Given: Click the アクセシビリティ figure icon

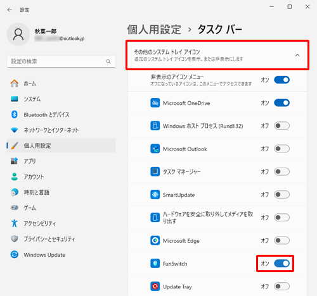Looking at the screenshot, I should (15, 223).
